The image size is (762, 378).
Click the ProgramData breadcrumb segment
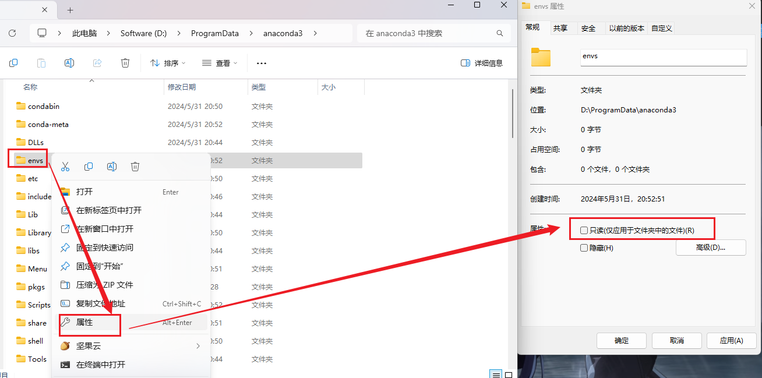[215, 33]
